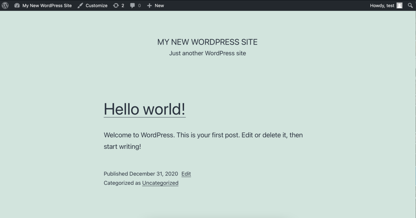The height and width of the screenshot is (218, 416).
Task: Open the New content menu label
Action: 159,6
